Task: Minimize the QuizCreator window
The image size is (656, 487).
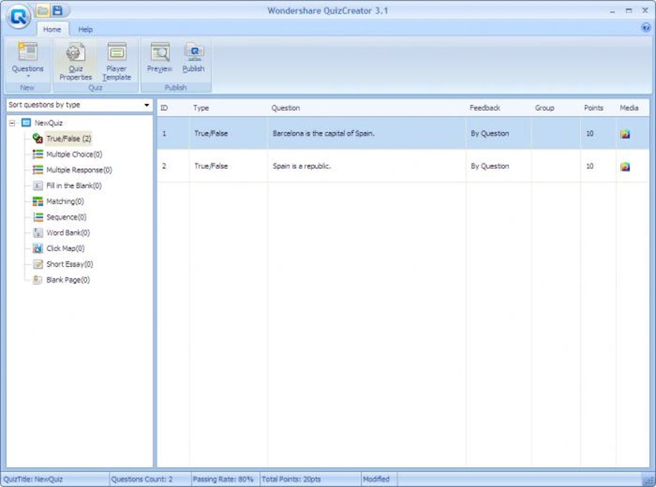Action: click(x=612, y=11)
